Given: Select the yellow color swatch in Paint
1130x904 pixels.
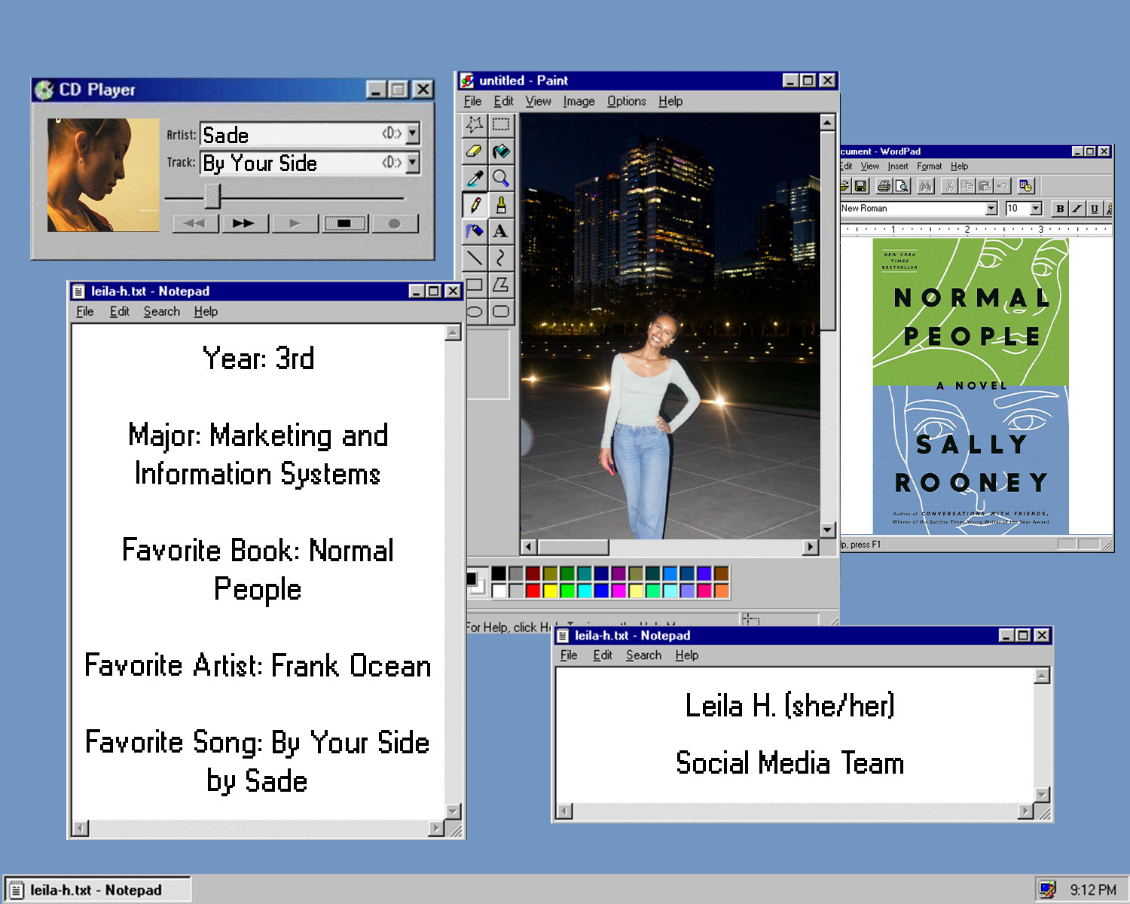Looking at the screenshot, I should tap(550, 591).
